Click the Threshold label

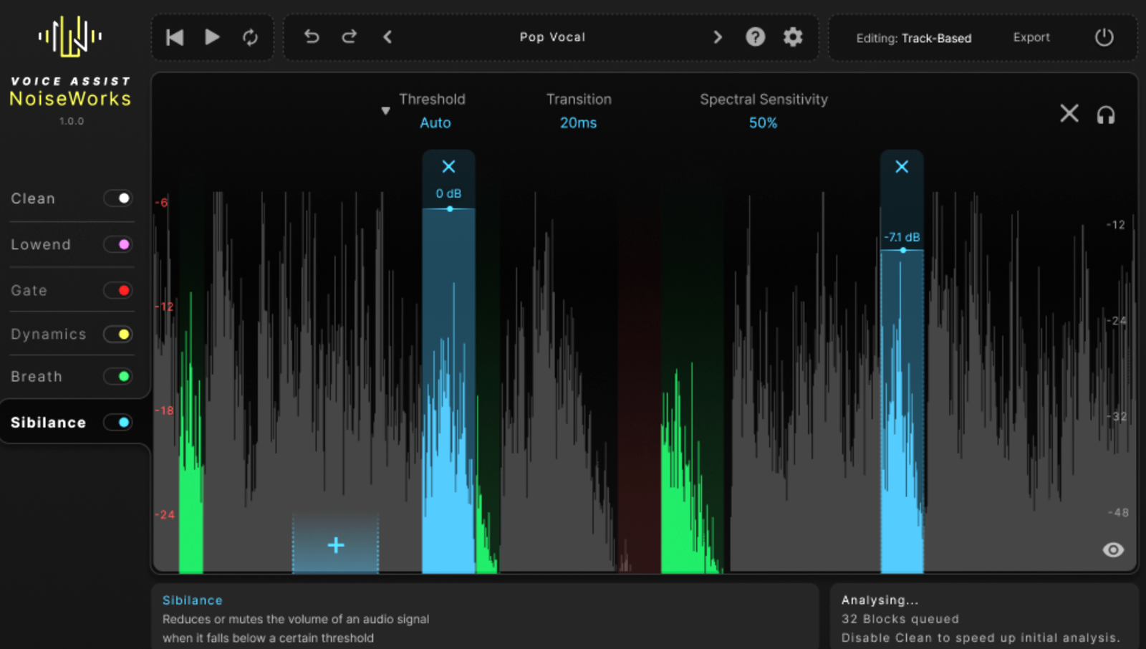coord(432,100)
